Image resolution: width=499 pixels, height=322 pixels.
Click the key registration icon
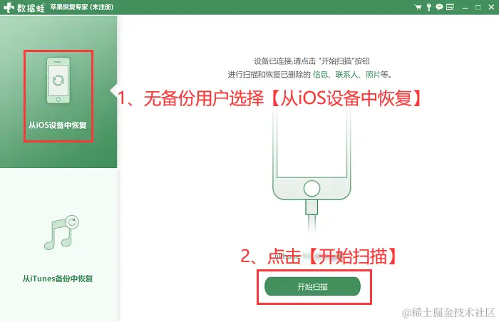point(429,7)
